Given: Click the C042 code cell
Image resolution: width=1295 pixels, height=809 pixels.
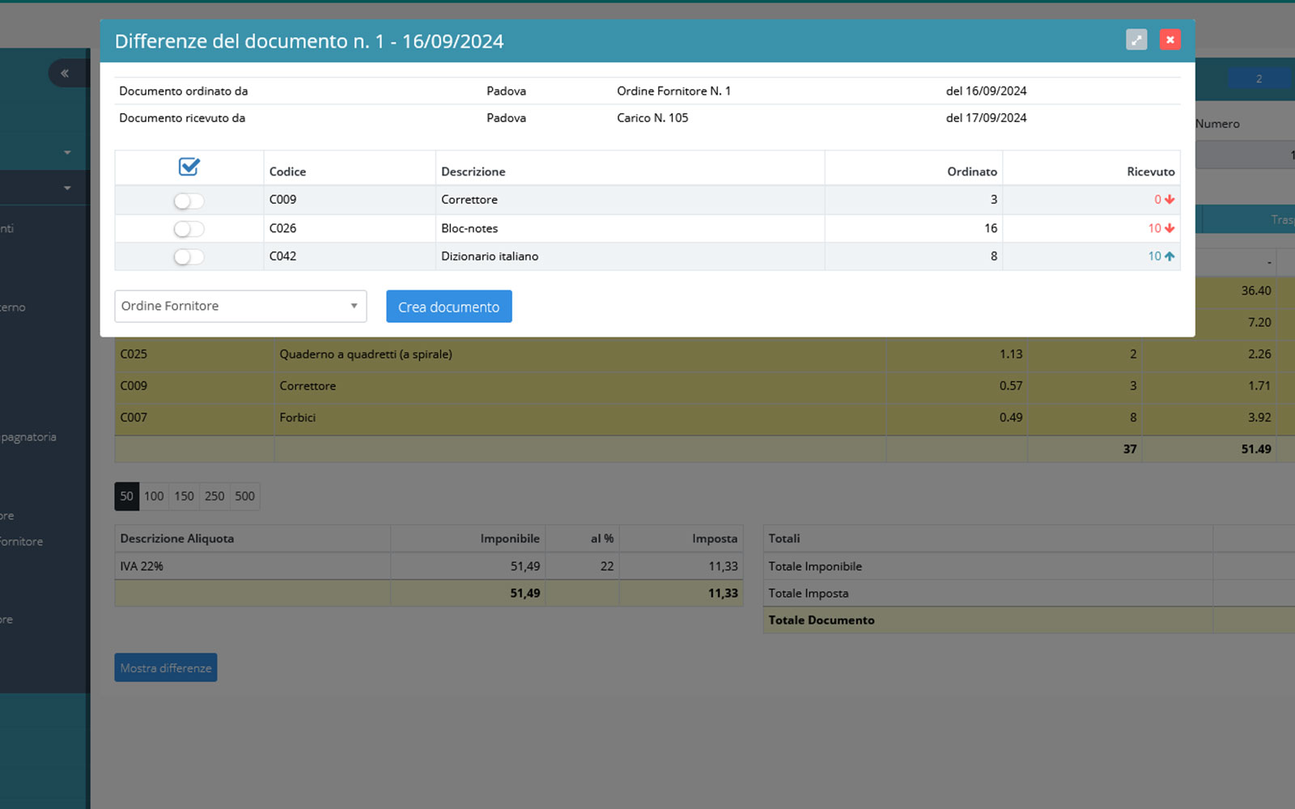Looking at the screenshot, I should coord(350,256).
